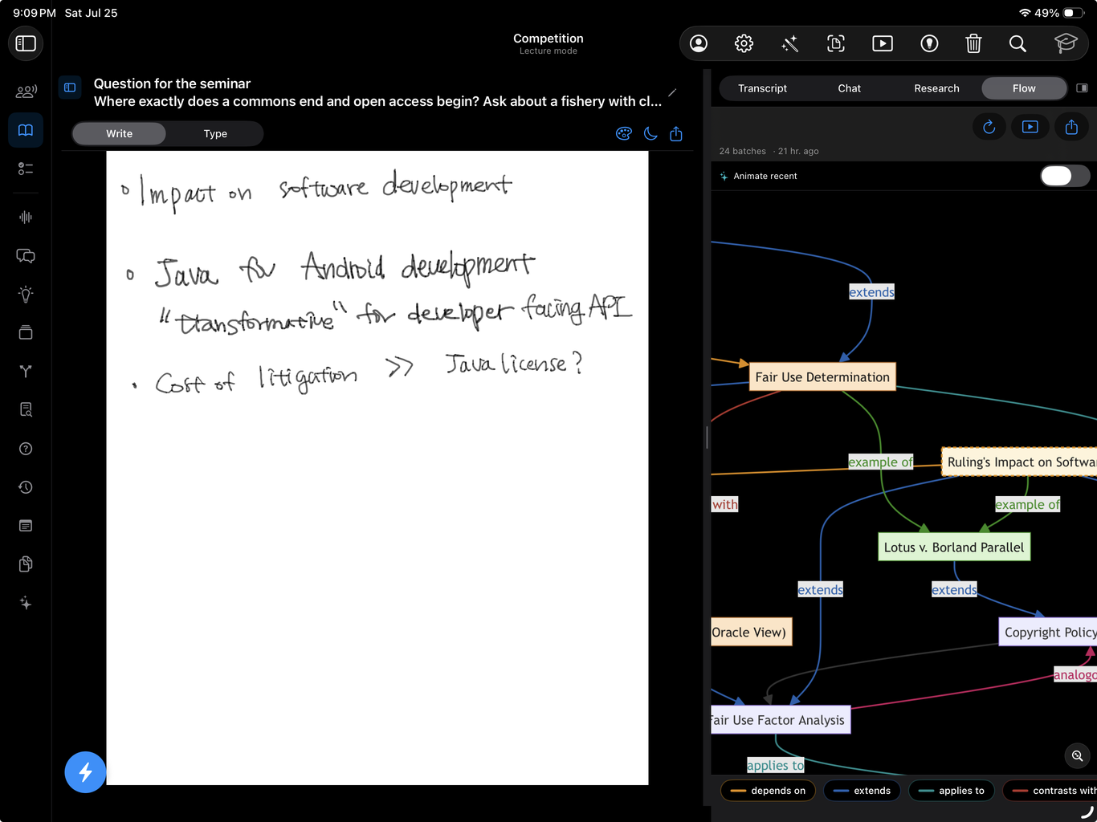Viewport: 1097px width, 822px height.
Task: Open the open-book notes icon in sidebar
Action: pyautogui.click(x=26, y=130)
